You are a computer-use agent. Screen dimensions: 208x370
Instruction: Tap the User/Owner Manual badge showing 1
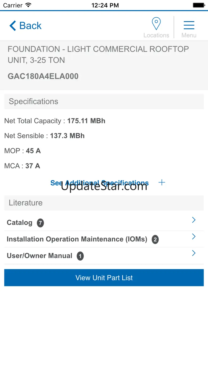[x=80, y=256]
